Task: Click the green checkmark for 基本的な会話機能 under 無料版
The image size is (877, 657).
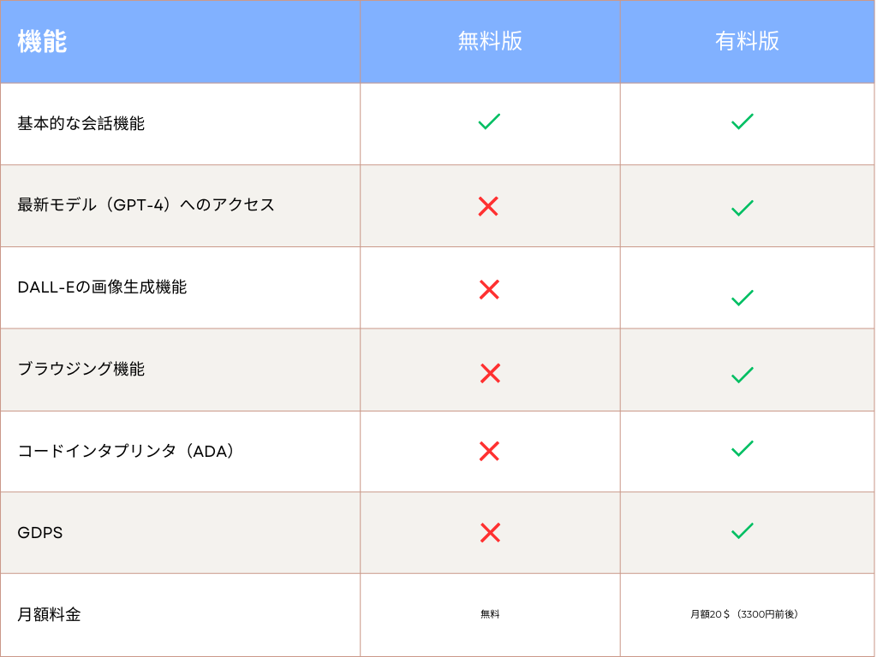Action: click(489, 121)
